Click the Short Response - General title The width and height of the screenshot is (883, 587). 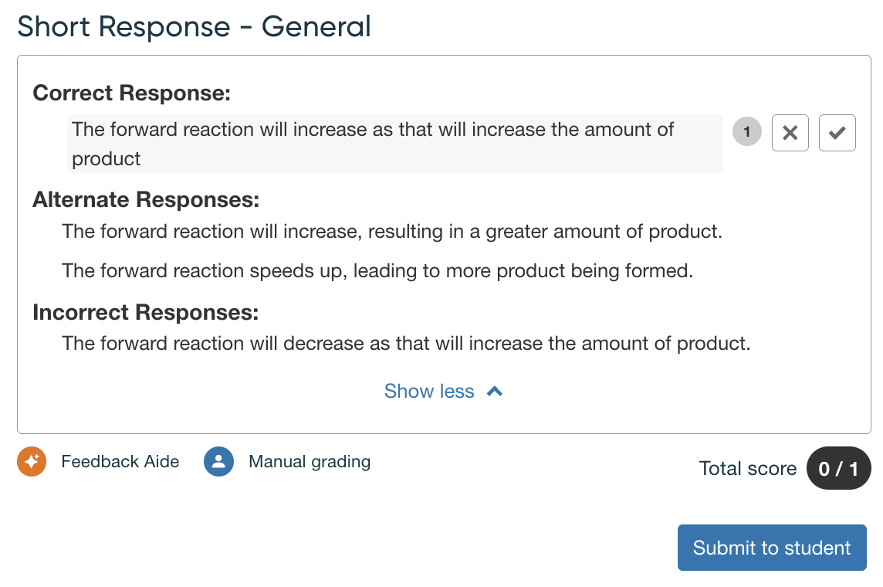195,27
